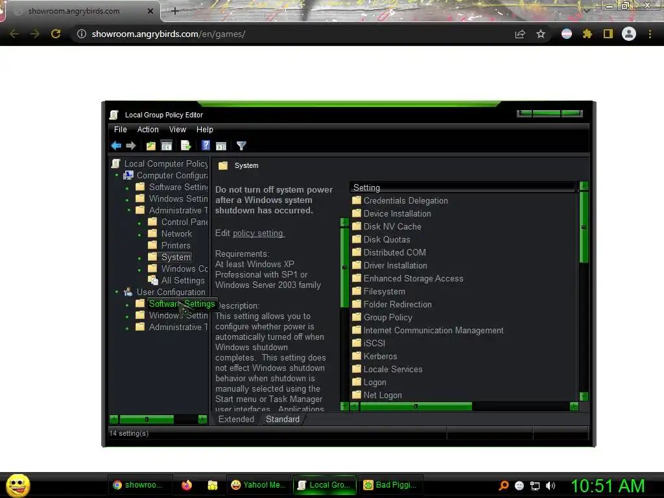Open the View menu
Image resolution: width=664 pixels, height=498 pixels.
pos(178,130)
